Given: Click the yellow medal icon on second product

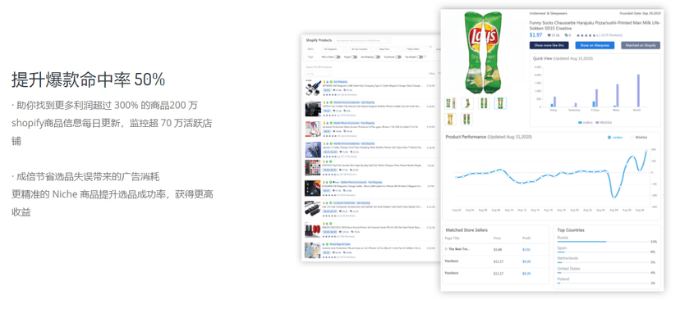Looking at the screenshot, I should (x=324, y=102).
